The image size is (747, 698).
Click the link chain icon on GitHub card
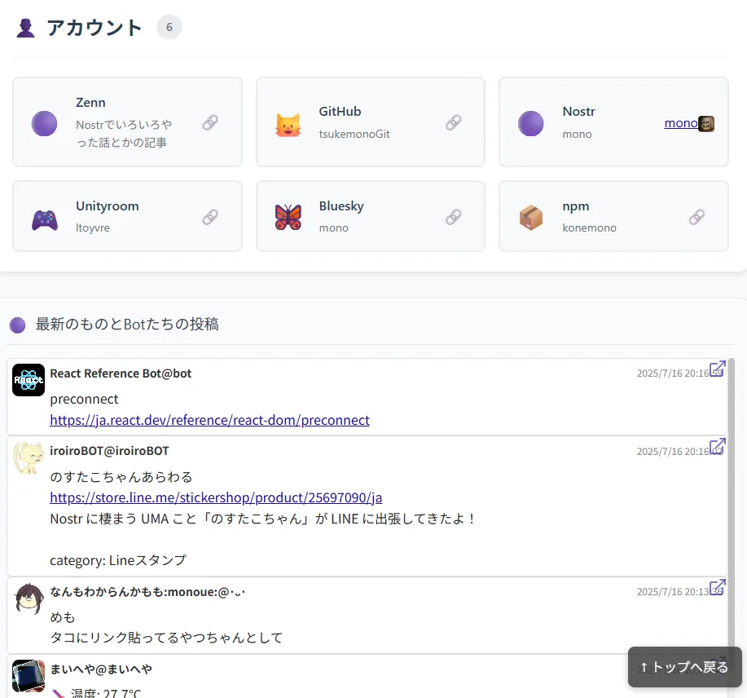pos(453,122)
